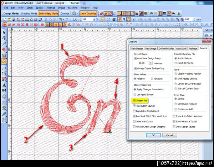The width and height of the screenshot is (214, 167).
Task: Toggle the grid display icon
Action: tap(128, 14)
